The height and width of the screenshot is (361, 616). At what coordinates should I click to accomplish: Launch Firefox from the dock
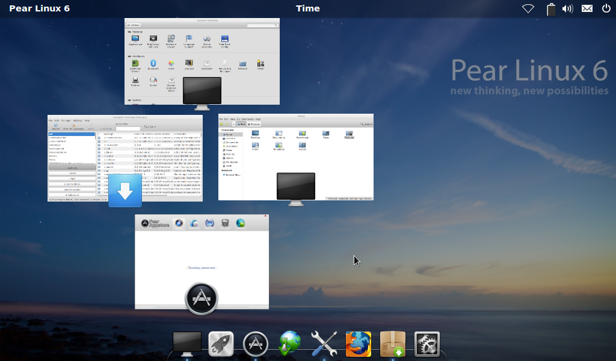359,344
